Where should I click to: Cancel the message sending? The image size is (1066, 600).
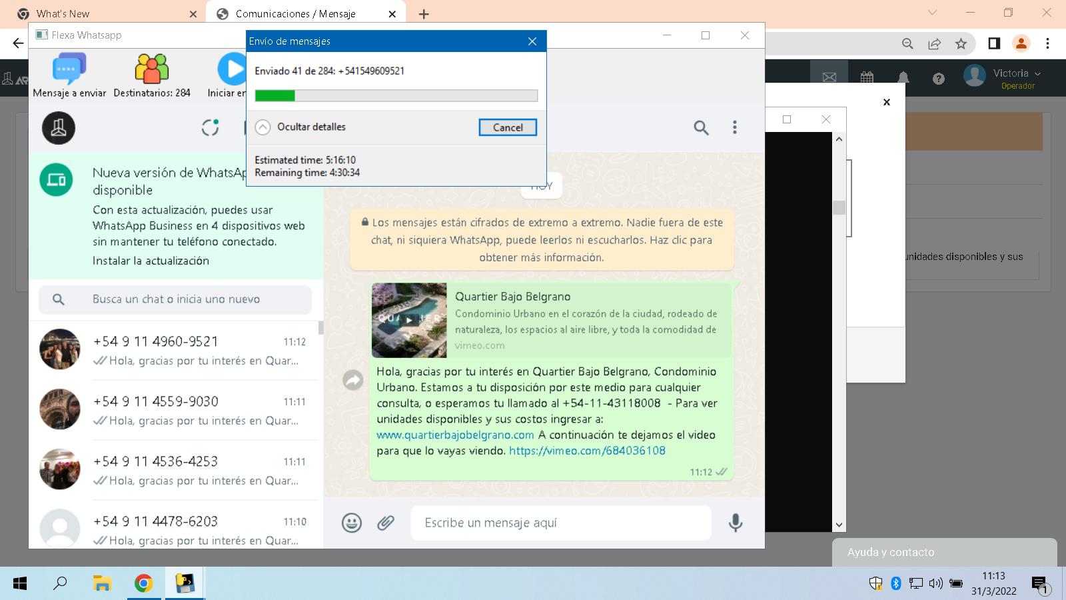click(x=508, y=127)
